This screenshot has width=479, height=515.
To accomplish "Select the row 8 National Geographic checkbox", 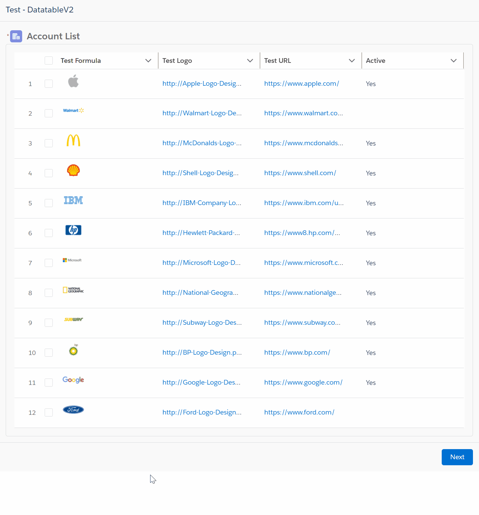I will point(49,293).
